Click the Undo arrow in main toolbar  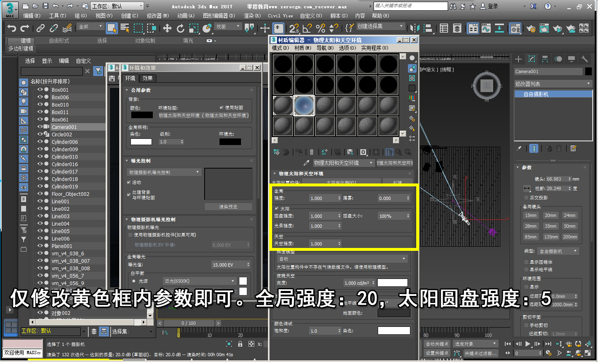coord(12,28)
